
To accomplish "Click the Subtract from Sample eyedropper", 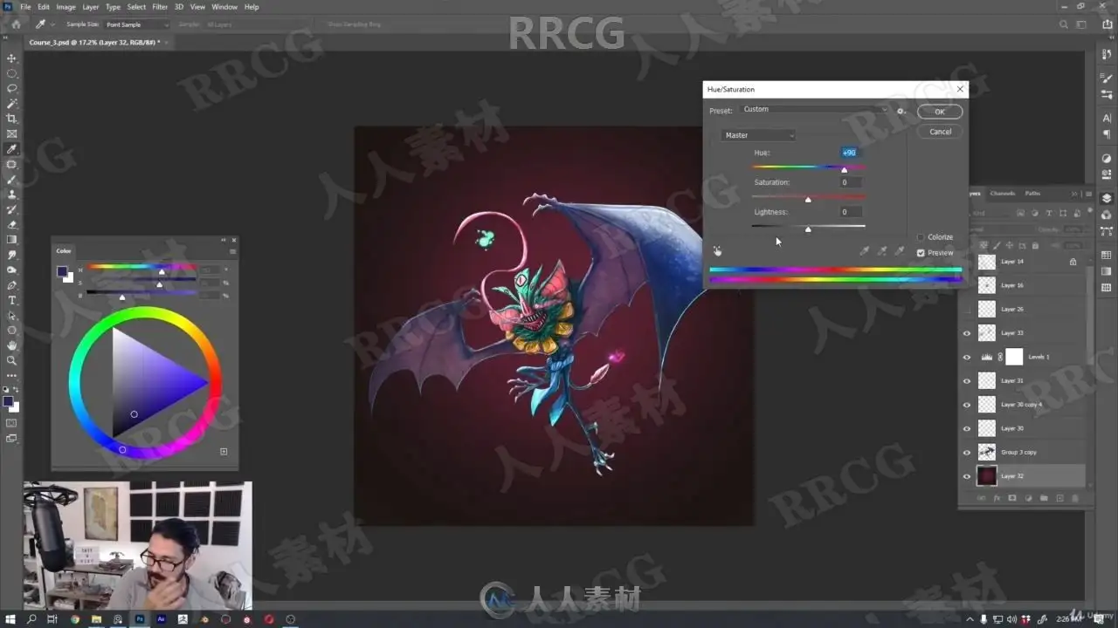I will 900,251.
